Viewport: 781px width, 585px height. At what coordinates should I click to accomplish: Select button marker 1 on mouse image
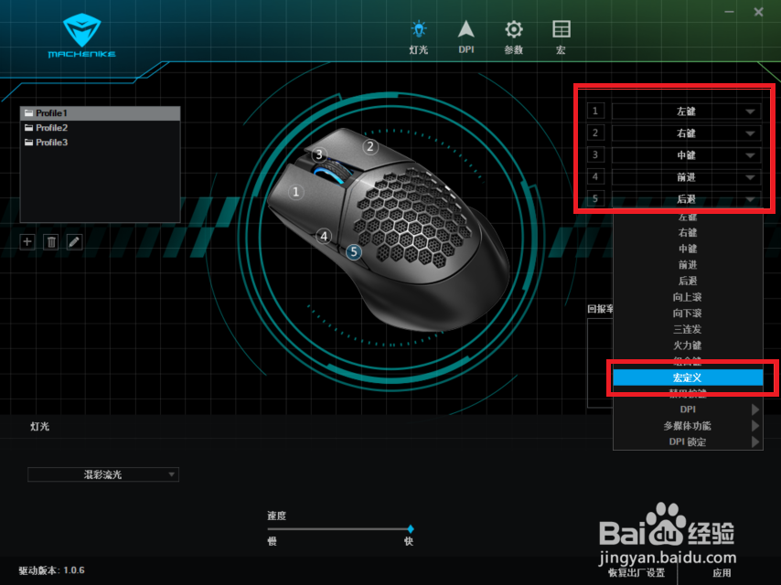click(x=296, y=192)
